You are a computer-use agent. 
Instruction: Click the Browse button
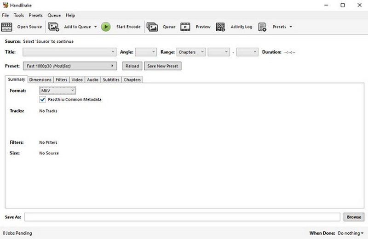[x=354, y=217]
